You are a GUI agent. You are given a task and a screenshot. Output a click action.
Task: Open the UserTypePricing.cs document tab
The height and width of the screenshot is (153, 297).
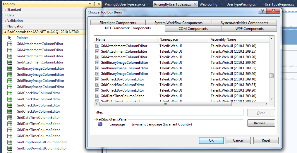[x=241, y=4]
